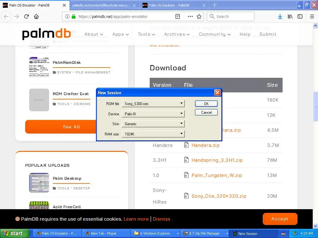Viewport: 318px width, 238px height.
Task: Click the zip file icon beside Handera.zip
Action: pos(186,145)
